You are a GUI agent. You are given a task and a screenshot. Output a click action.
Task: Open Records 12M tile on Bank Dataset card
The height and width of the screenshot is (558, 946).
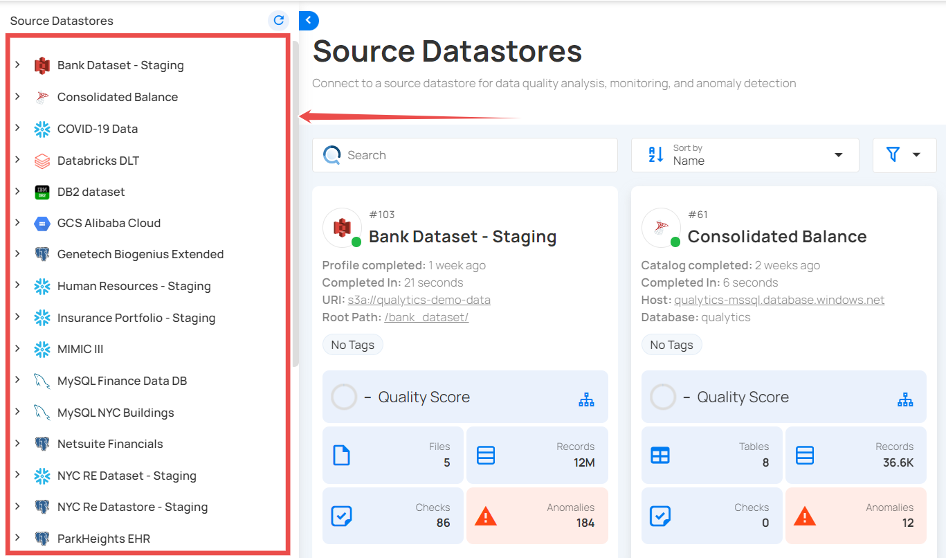(x=537, y=455)
